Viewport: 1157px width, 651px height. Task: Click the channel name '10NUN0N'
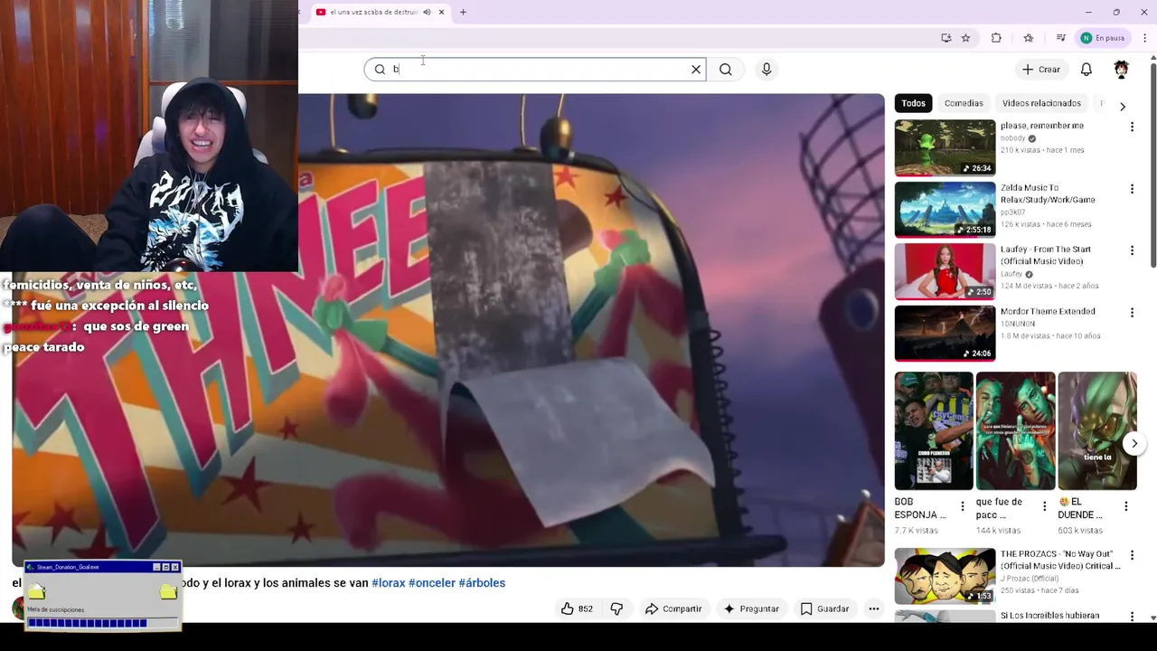pyautogui.click(x=1016, y=324)
